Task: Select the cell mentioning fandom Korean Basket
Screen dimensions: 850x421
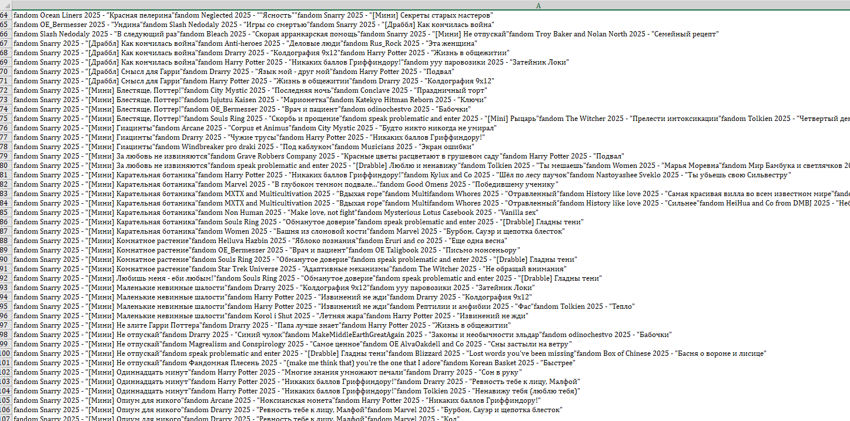Action: [430, 363]
